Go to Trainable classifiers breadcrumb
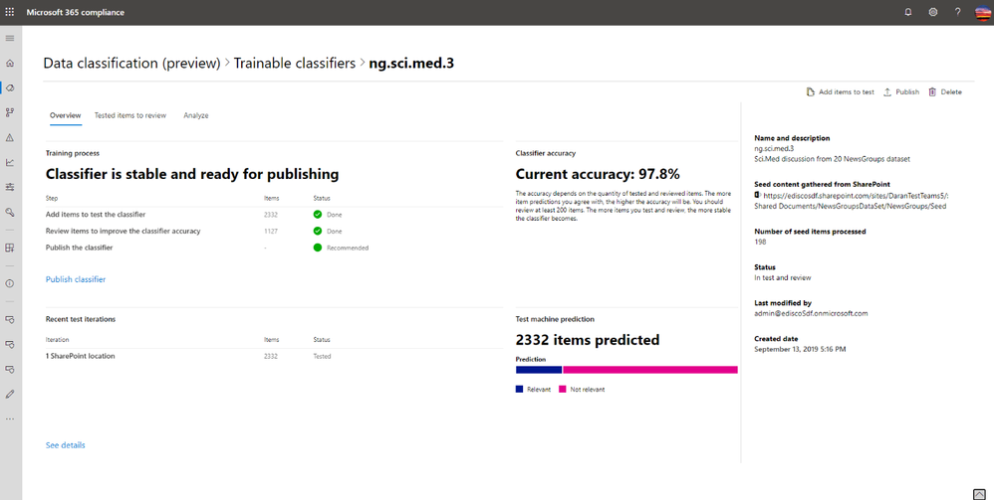Screen dimensions: 994x500 294,64
